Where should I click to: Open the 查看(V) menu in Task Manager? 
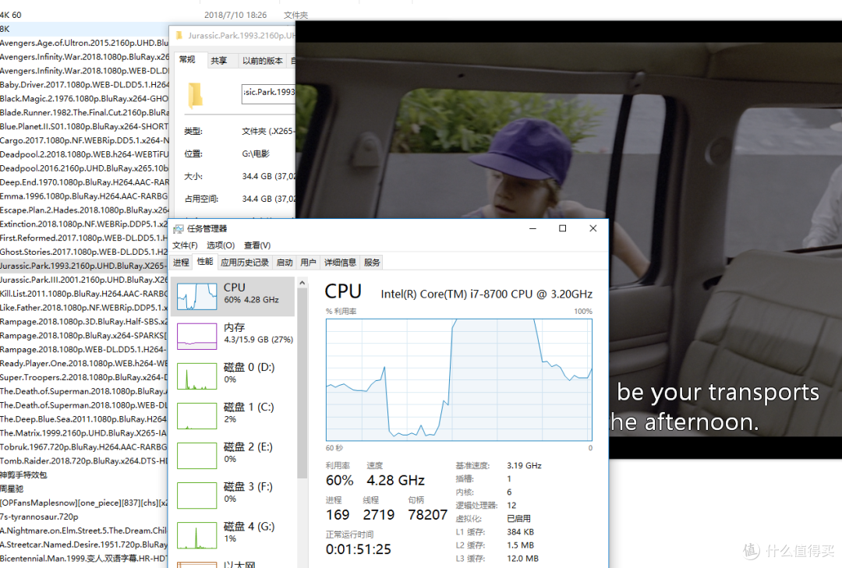tap(257, 245)
